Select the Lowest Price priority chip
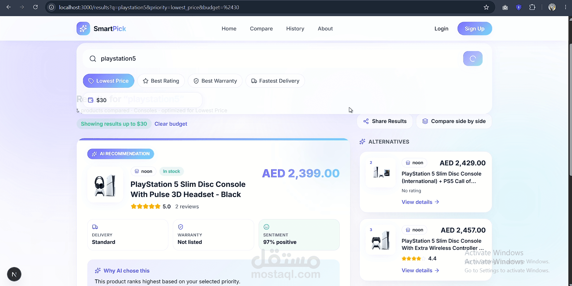572x286 pixels. (x=109, y=81)
